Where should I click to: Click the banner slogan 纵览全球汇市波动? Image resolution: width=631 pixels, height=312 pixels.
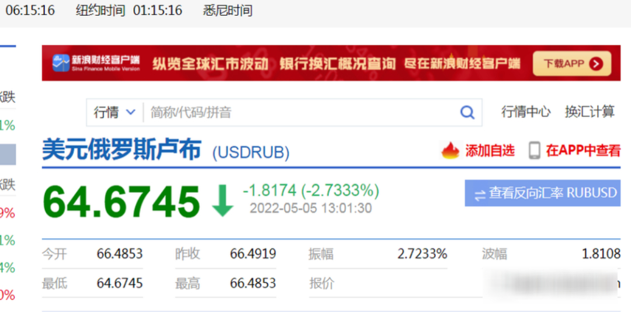tap(210, 64)
